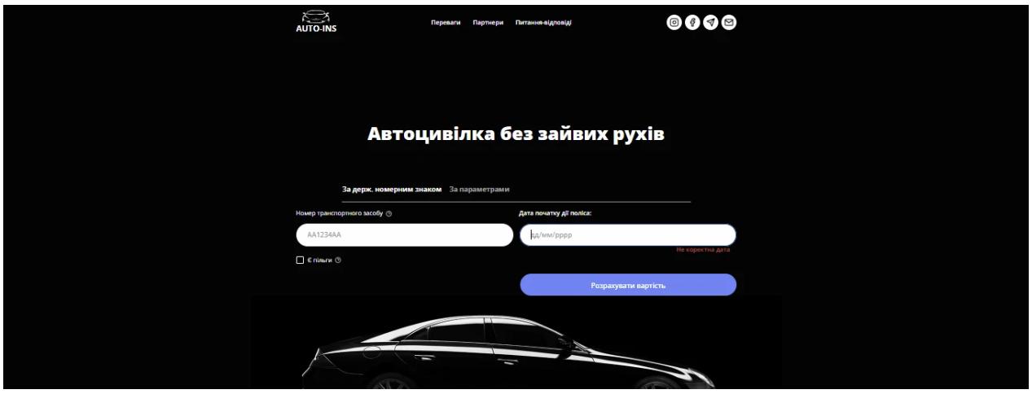Open the Facebook social icon
The height and width of the screenshot is (394, 1032).
pyautogui.click(x=692, y=23)
